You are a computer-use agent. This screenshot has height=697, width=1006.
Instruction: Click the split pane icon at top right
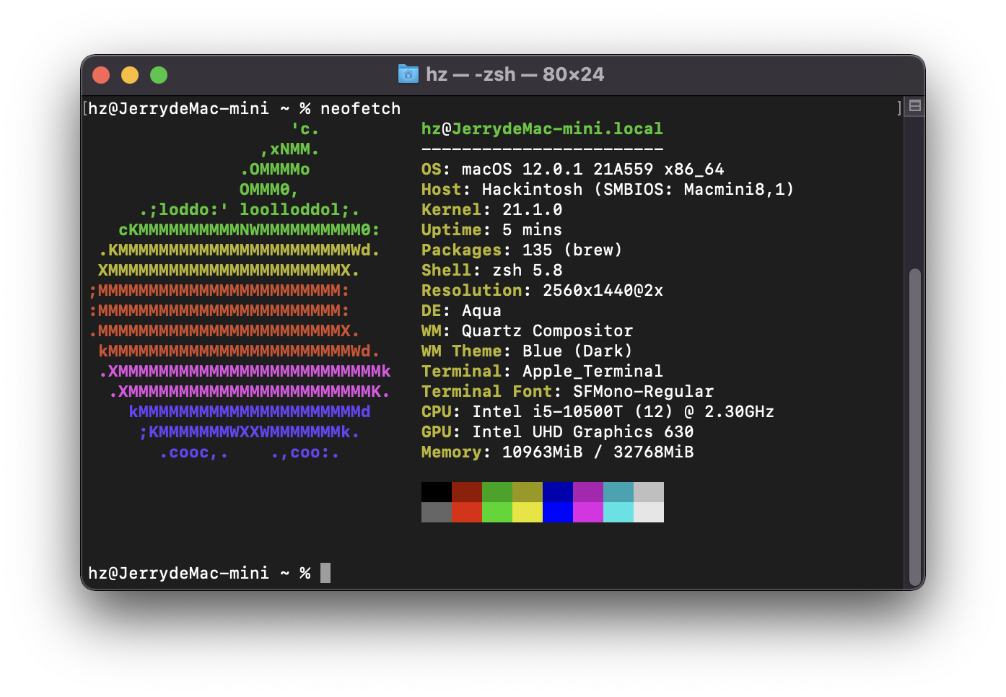[915, 106]
